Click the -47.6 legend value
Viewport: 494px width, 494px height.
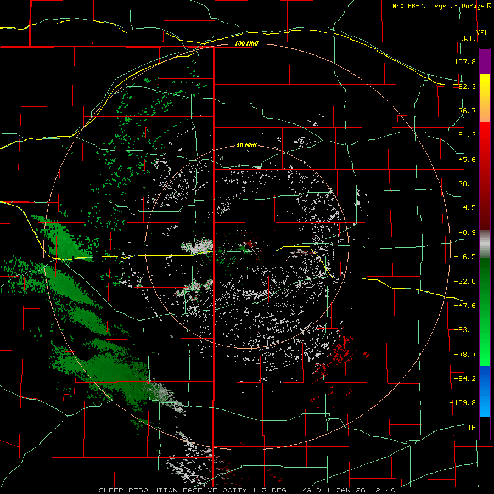(465, 306)
